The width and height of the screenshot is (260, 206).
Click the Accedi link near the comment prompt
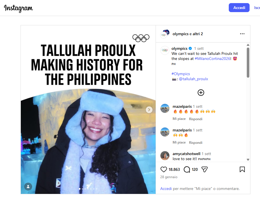(166, 189)
